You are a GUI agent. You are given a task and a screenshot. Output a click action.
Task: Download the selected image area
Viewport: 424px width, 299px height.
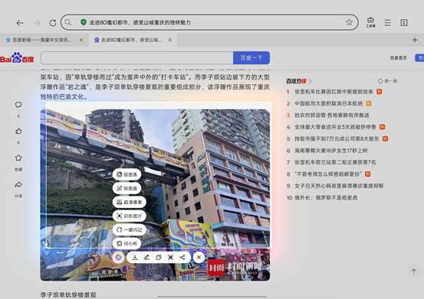tap(135, 257)
